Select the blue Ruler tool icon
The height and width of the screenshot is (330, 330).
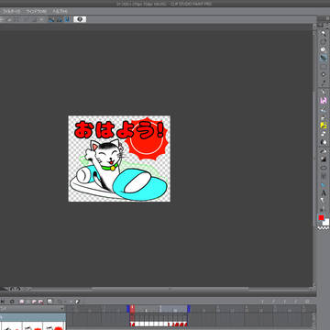324,184
